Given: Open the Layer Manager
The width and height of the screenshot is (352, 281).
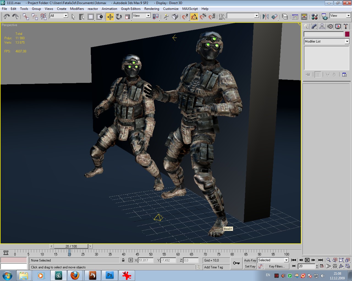Looking at the screenshot, I should 285,17.
